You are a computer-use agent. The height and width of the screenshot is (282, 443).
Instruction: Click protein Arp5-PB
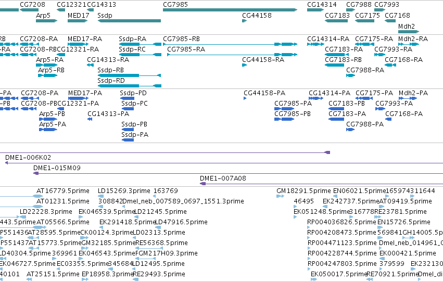pos(48,119)
